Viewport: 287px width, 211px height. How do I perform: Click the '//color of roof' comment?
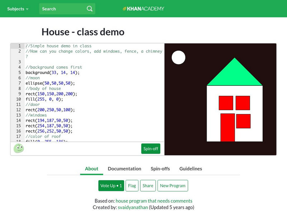click(x=43, y=136)
